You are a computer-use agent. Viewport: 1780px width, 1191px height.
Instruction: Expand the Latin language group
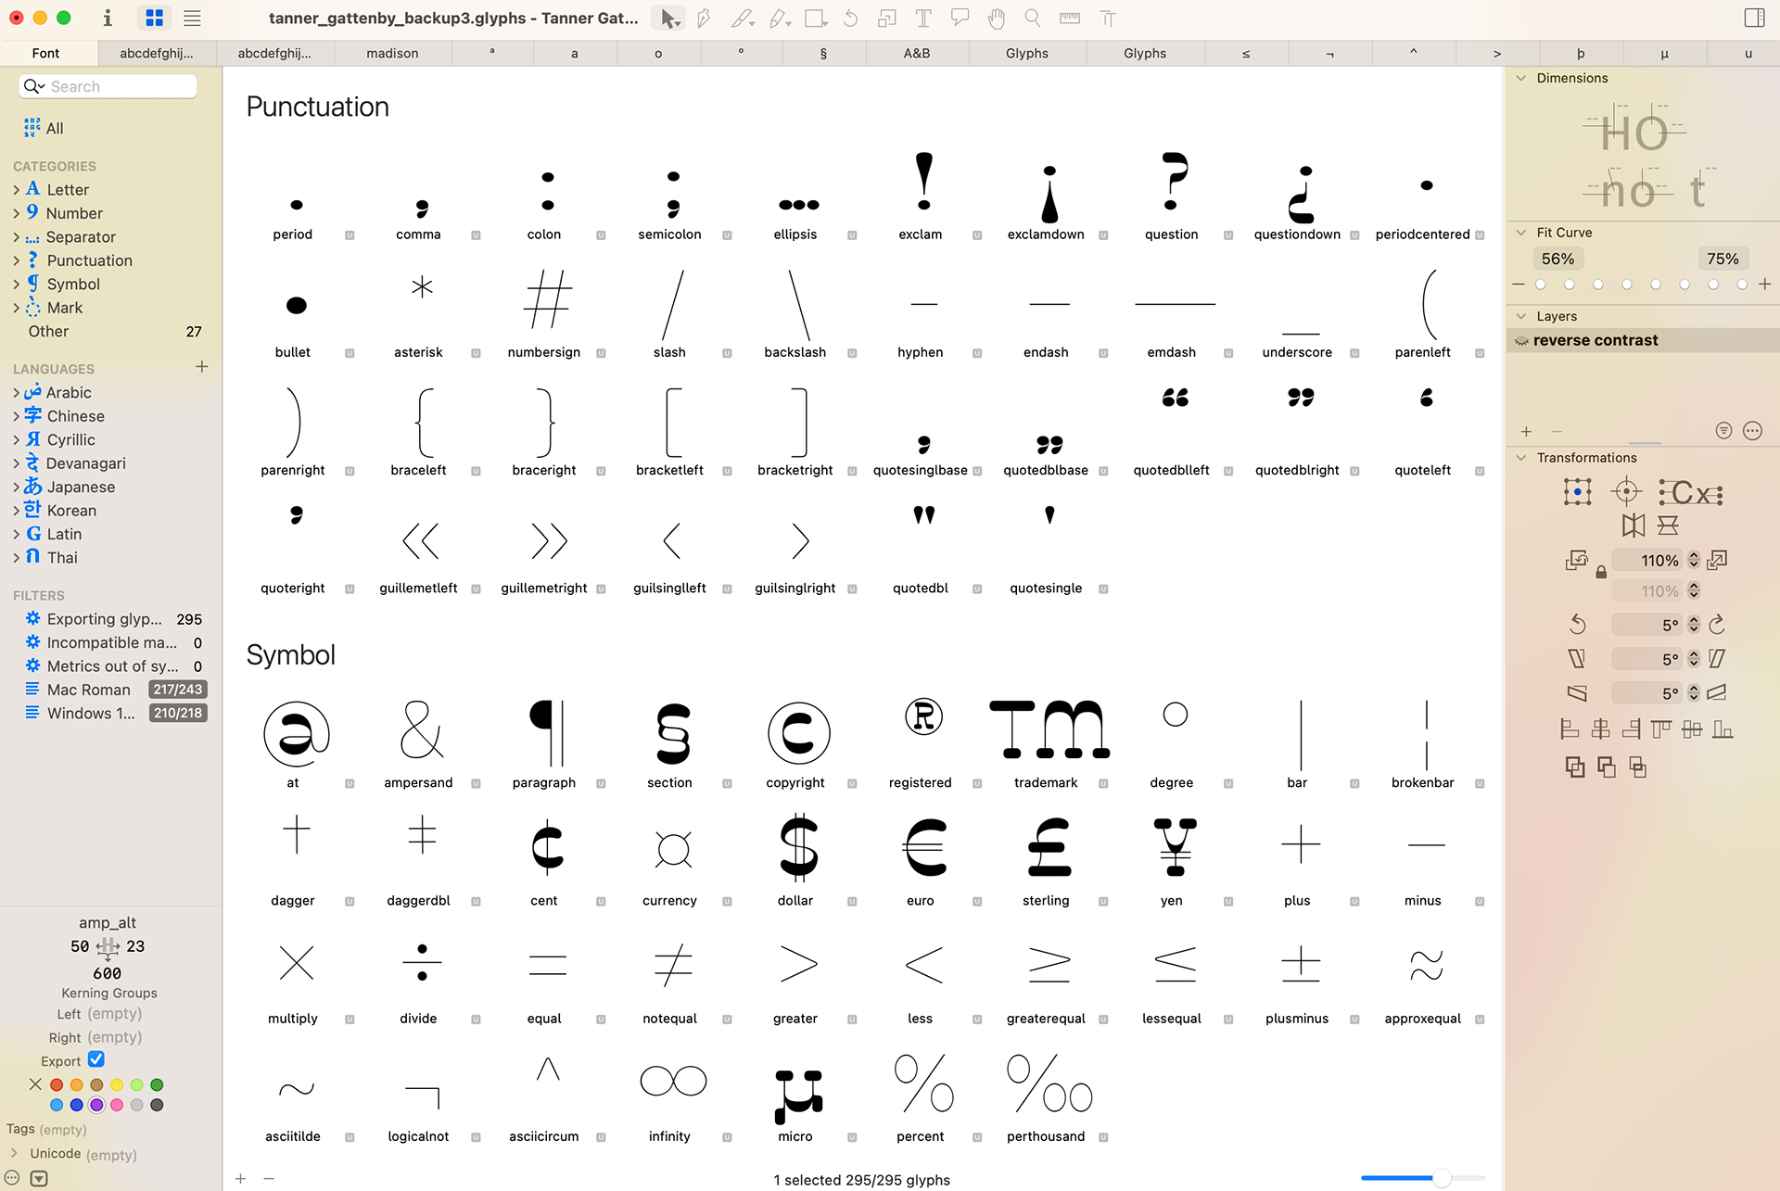pyautogui.click(x=16, y=534)
